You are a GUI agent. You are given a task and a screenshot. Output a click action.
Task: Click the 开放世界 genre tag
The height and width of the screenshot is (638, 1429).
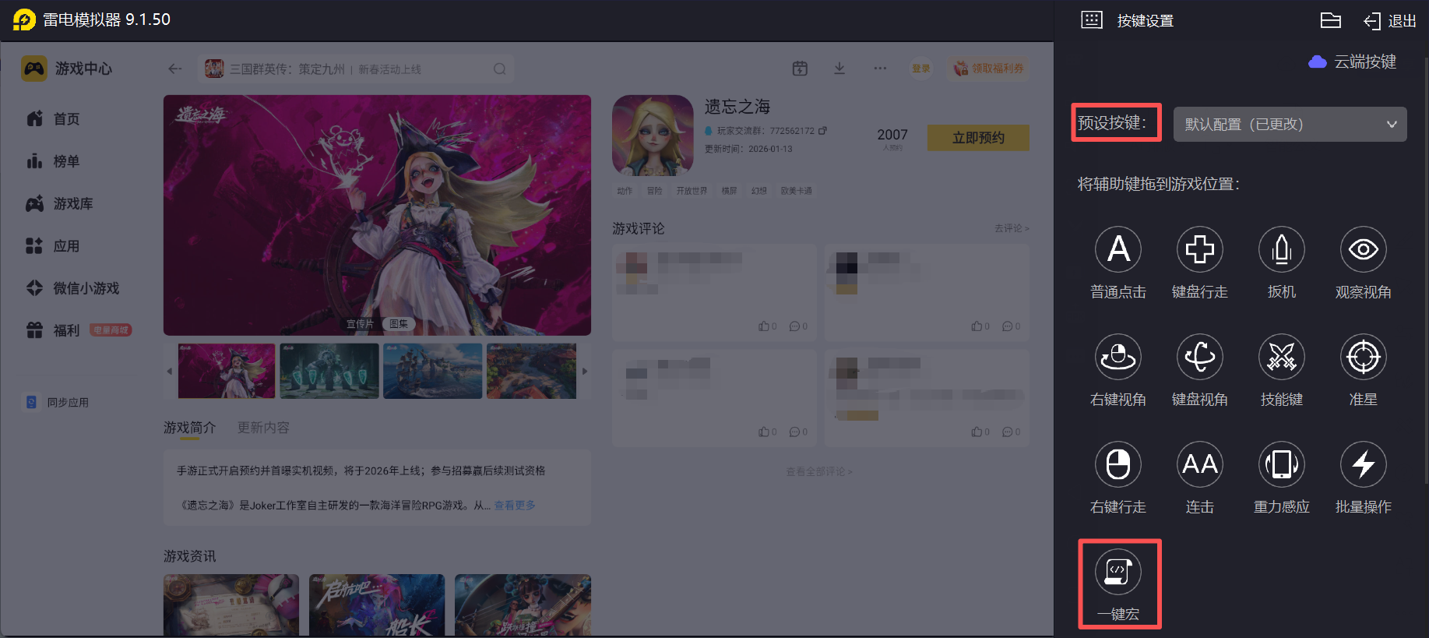coord(692,191)
